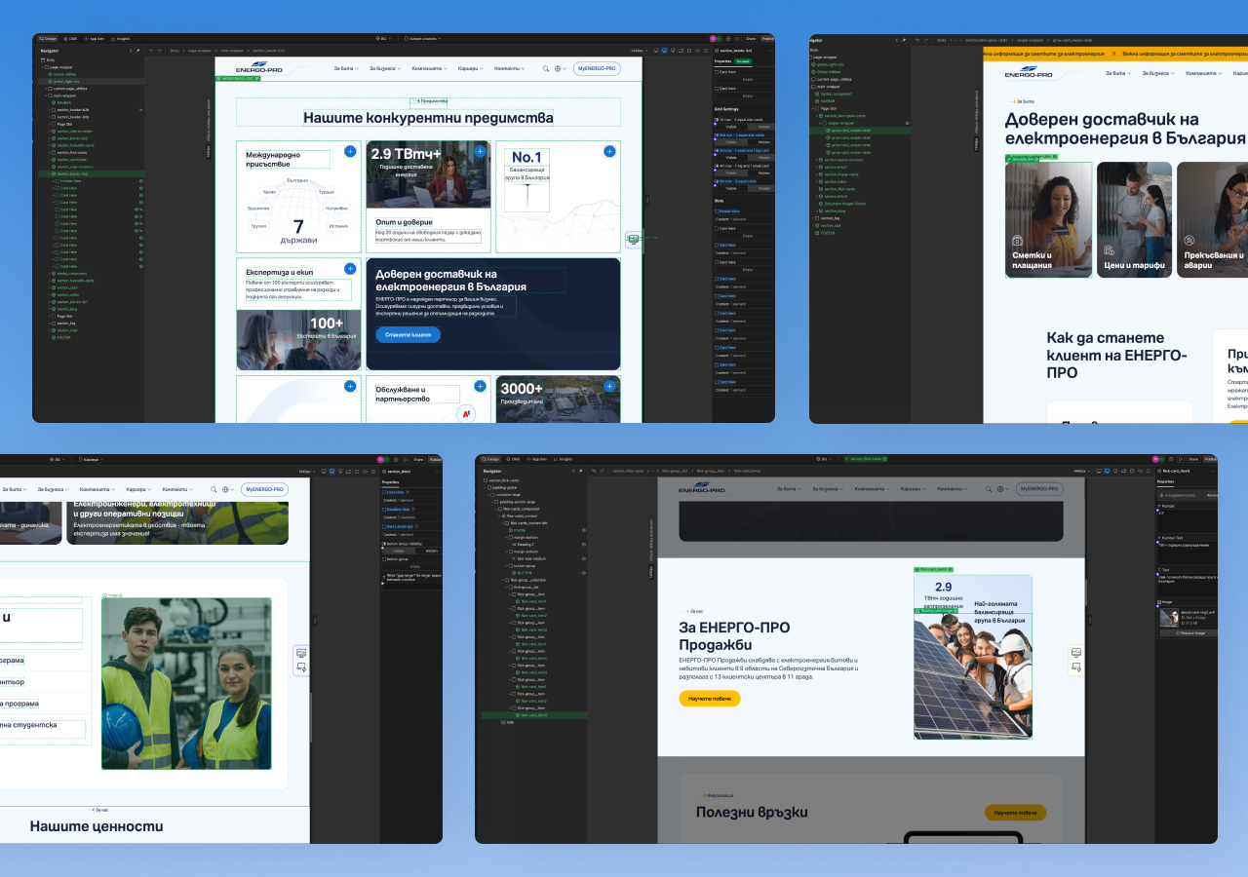Click the ENERGO-PRO logo in the top-right window
Image resolution: width=1248 pixels, height=877 pixels.
pyautogui.click(x=1030, y=71)
